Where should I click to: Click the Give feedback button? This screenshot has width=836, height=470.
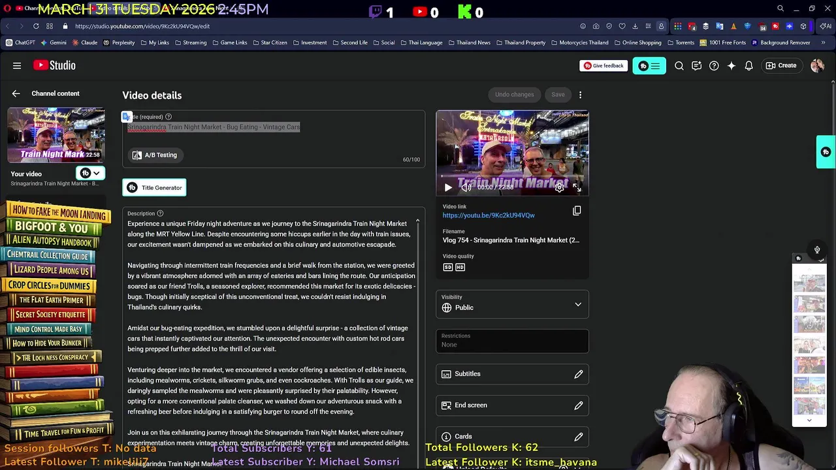(x=603, y=65)
